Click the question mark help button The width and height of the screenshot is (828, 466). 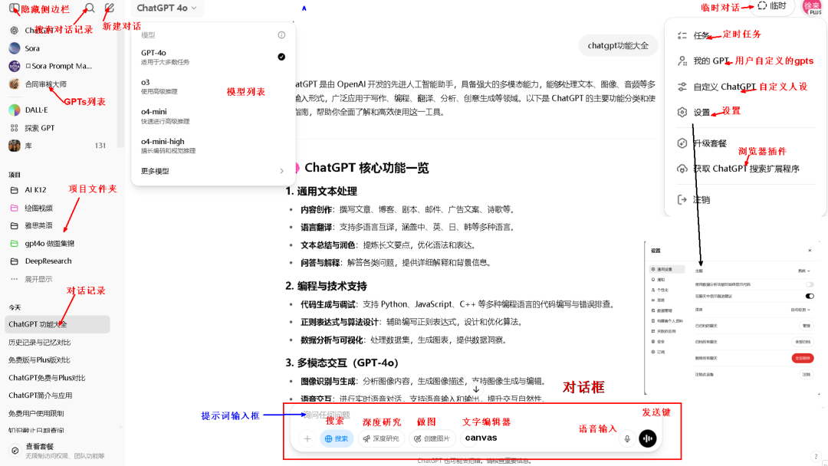[816, 457]
